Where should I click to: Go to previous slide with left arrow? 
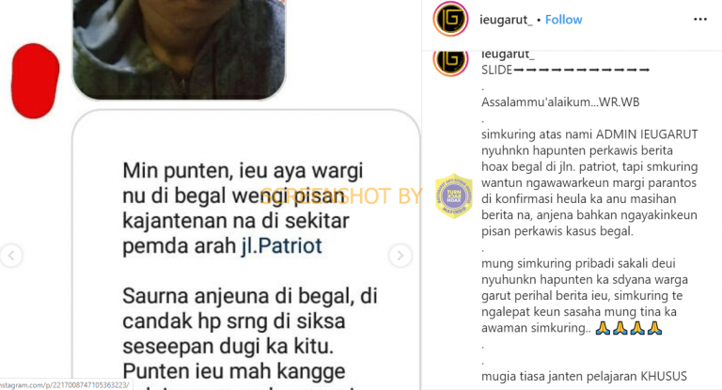point(11,255)
